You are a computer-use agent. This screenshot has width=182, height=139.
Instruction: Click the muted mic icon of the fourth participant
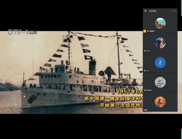tap(145, 90)
